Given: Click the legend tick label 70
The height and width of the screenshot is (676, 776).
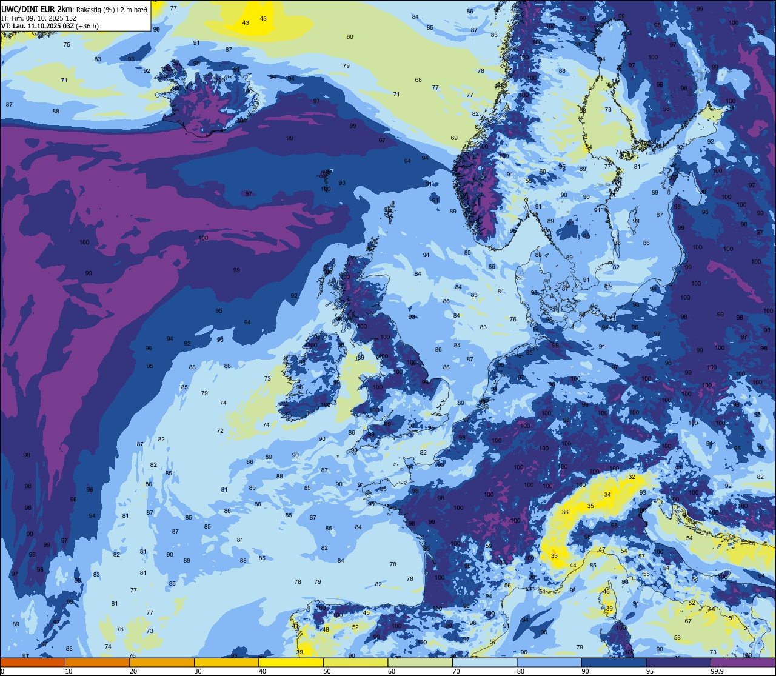Looking at the screenshot, I should pyautogui.click(x=456, y=671).
